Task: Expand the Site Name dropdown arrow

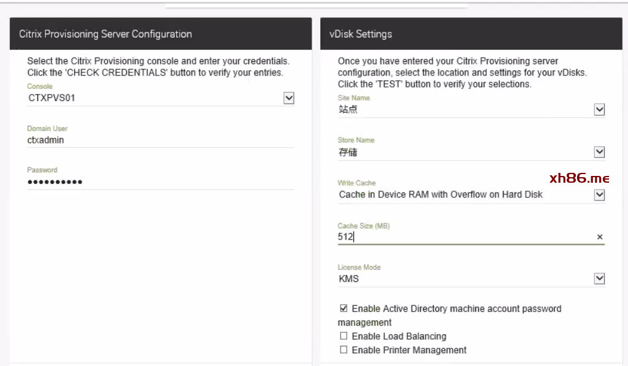Action: 599,110
